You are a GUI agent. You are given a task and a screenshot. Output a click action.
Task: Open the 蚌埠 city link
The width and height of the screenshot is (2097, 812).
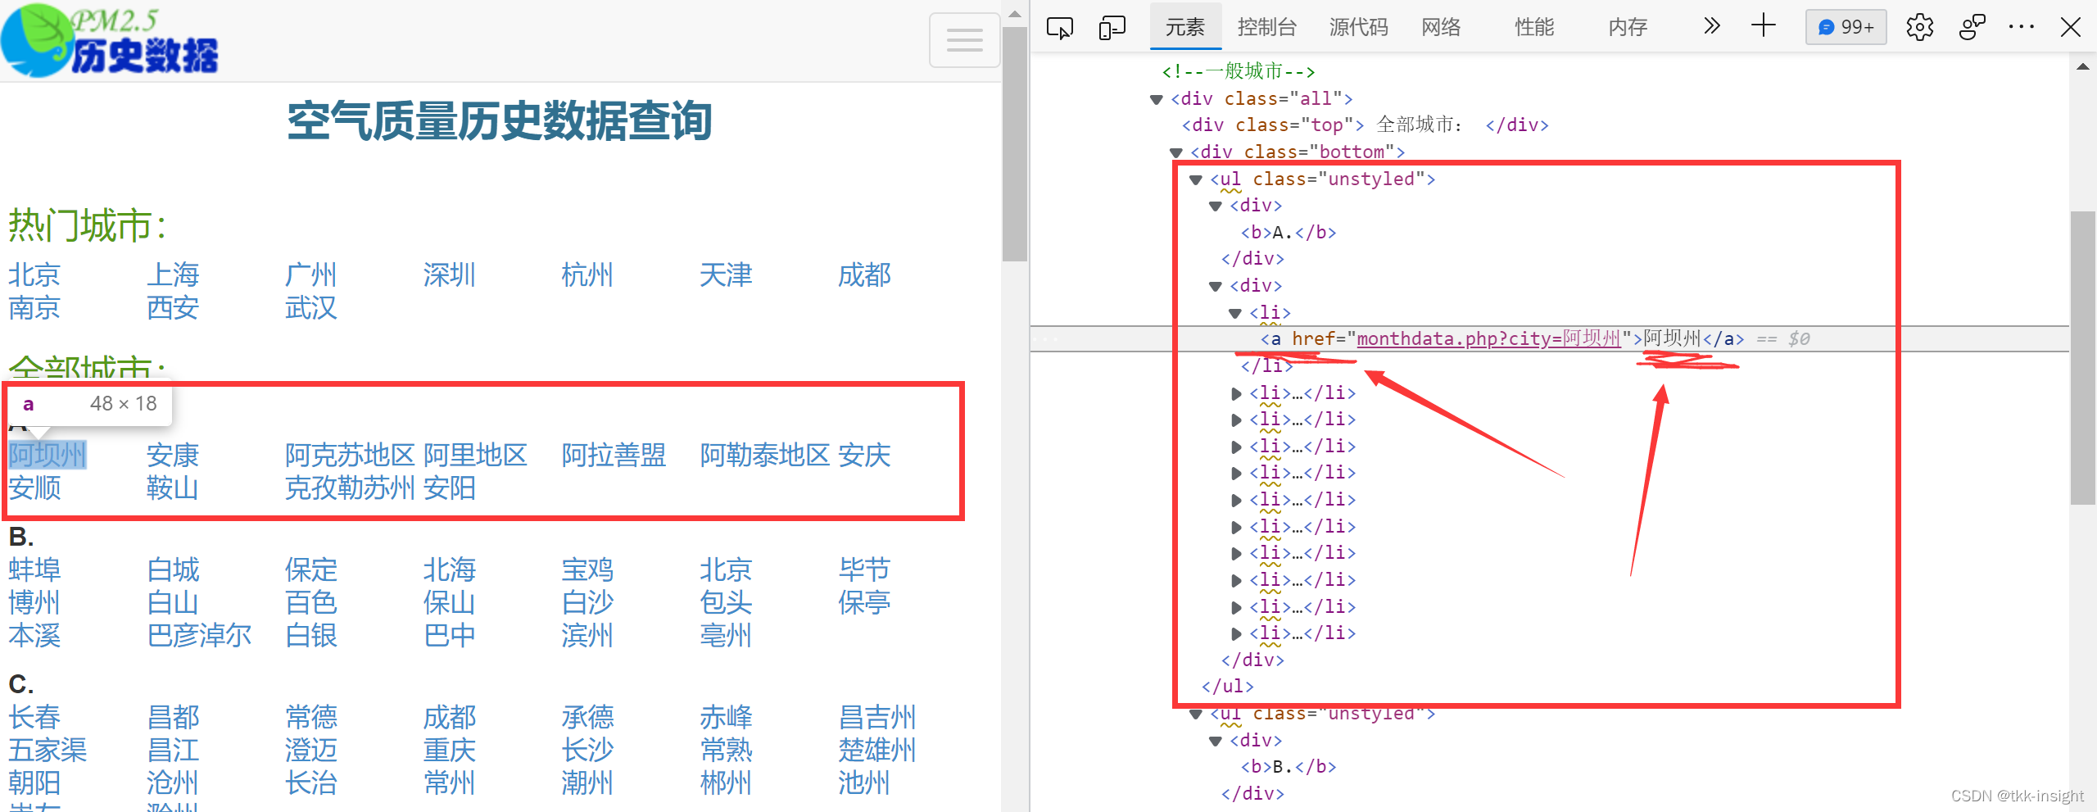[x=34, y=569]
